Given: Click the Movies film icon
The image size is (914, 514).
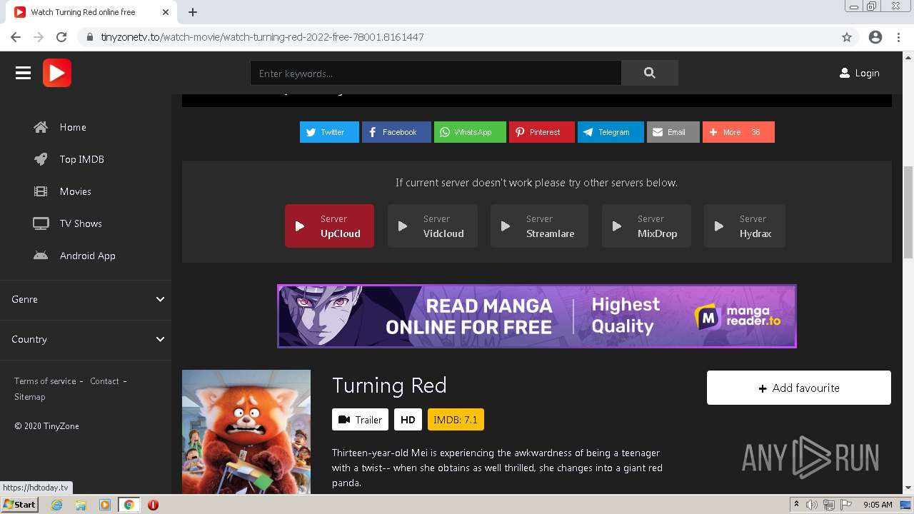Looking at the screenshot, I should click(x=41, y=191).
